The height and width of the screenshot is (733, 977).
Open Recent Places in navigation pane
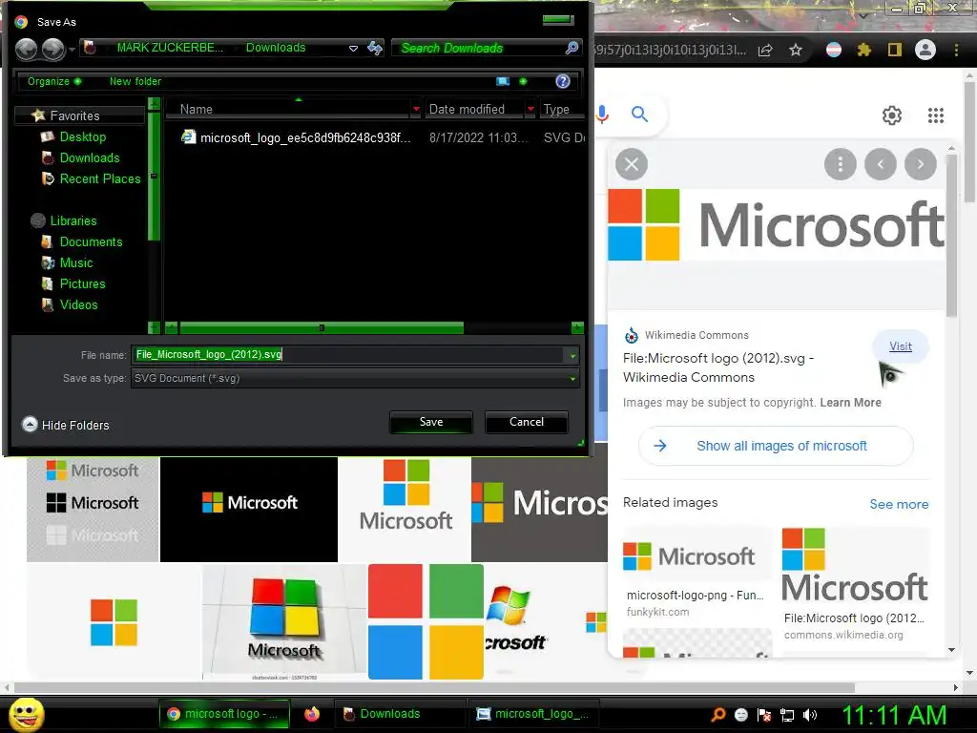pos(100,178)
